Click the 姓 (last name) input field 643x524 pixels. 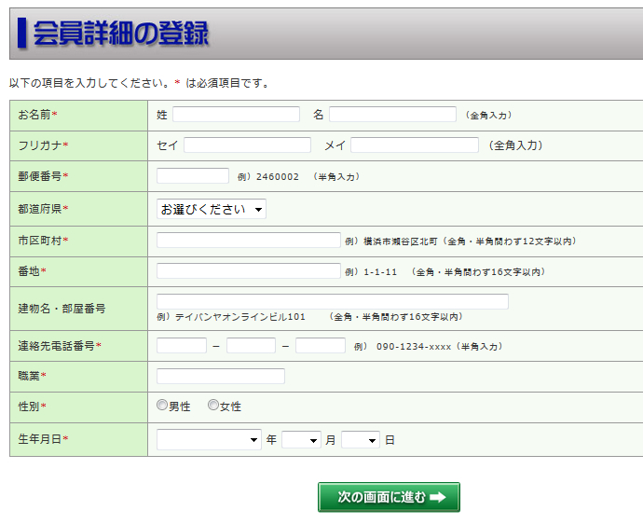click(236, 115)
